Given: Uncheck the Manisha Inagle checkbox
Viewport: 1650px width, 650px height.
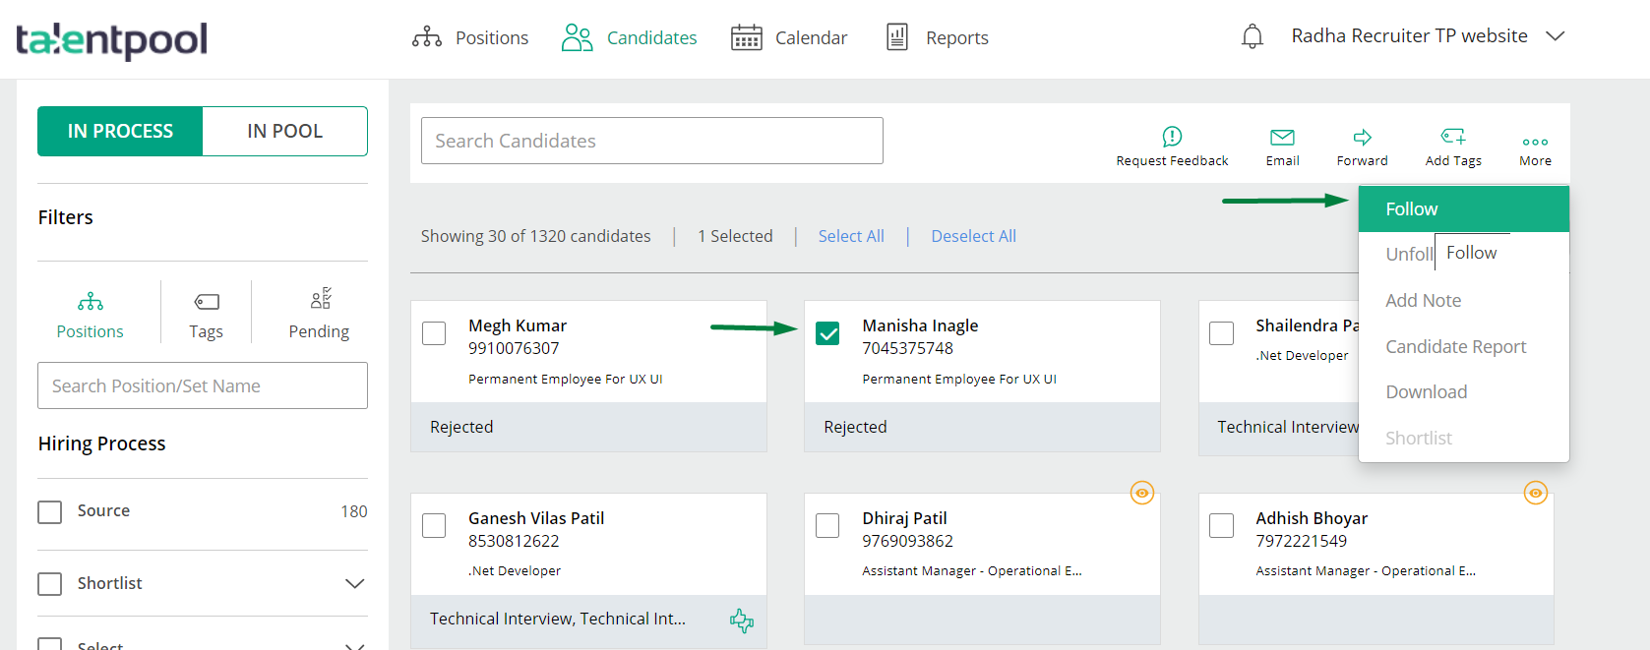Looking at the screenshot, I should 828,333.
